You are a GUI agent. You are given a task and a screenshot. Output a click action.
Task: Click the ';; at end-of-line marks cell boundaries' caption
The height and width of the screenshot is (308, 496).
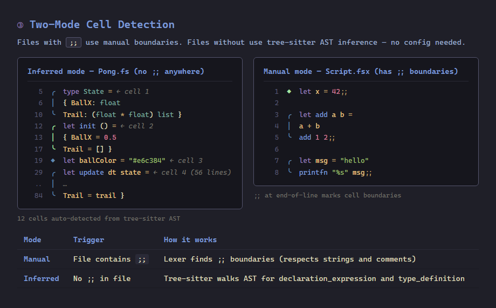pos(328,195)
